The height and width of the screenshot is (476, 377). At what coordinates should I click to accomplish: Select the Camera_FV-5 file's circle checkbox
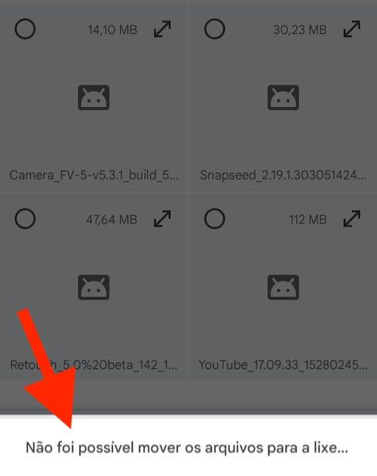tap(25, 29)
